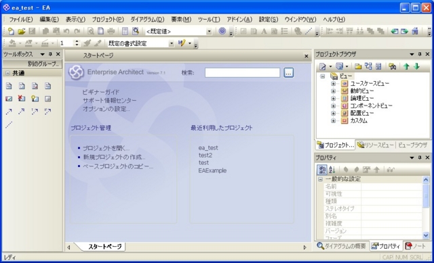Open the サポート情報センター link
The width and height of the screenshot is (434, 263).
[x=109, y=101]
